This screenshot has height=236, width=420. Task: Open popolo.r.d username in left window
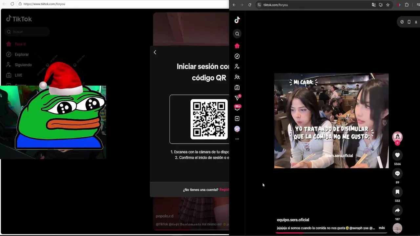(x=165, y=216)
